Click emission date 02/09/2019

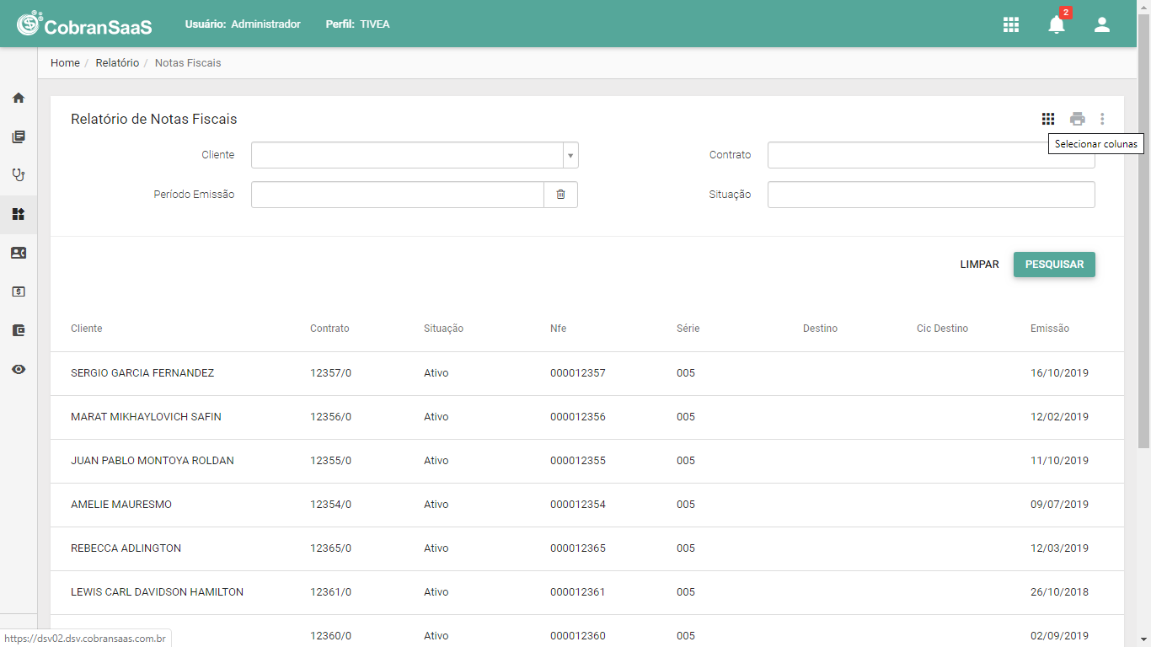(x=1059, y=636)
